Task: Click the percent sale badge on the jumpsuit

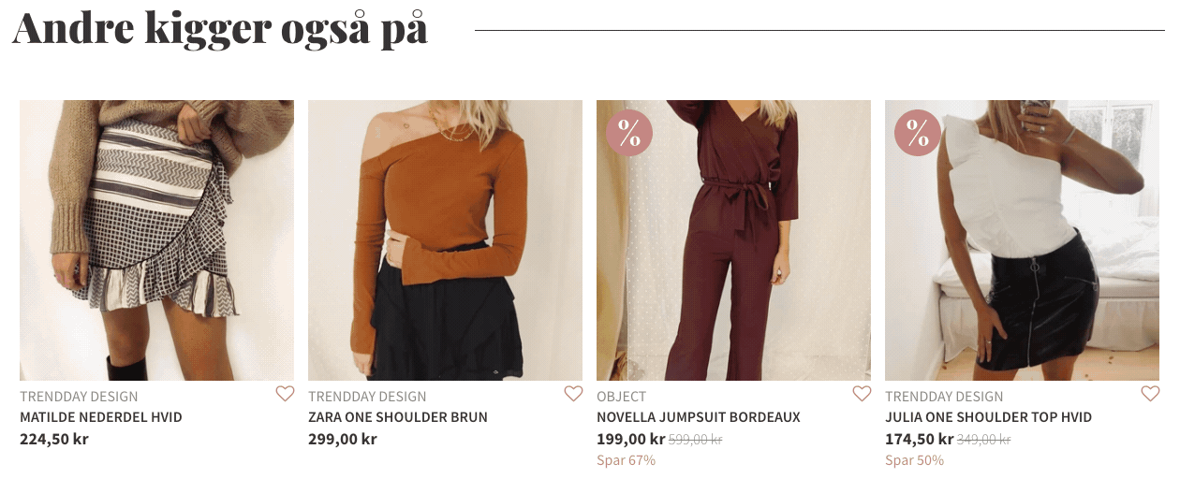Action: click(x=629, y=133)
